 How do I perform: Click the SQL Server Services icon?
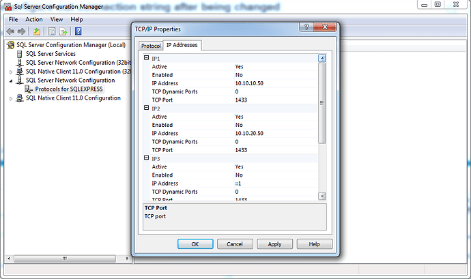point(20,54)
